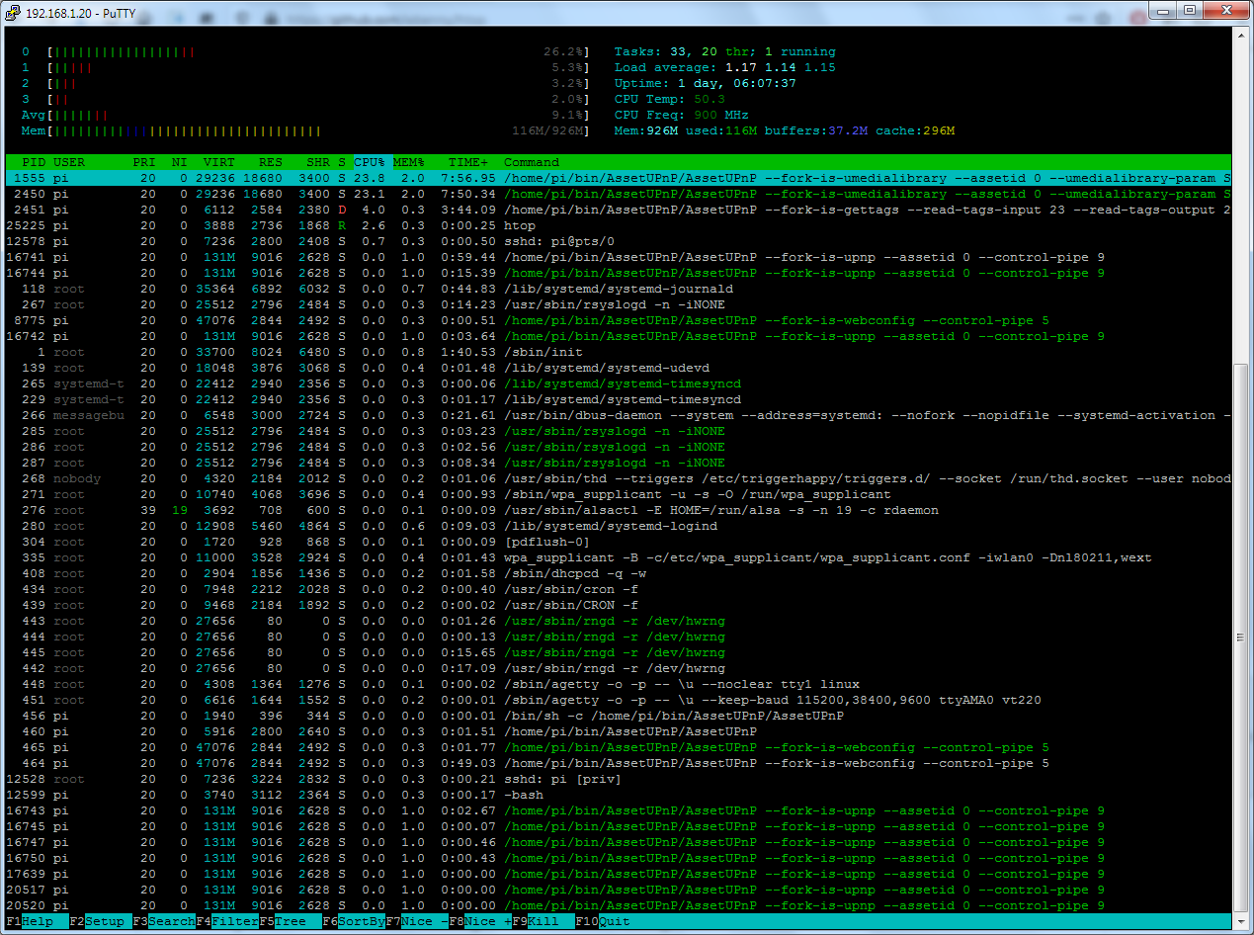The width and height of the screenshot is (1254, 935).
Task: Select the dhcpcd -q -w process row
Action: [x=619, y=573]
